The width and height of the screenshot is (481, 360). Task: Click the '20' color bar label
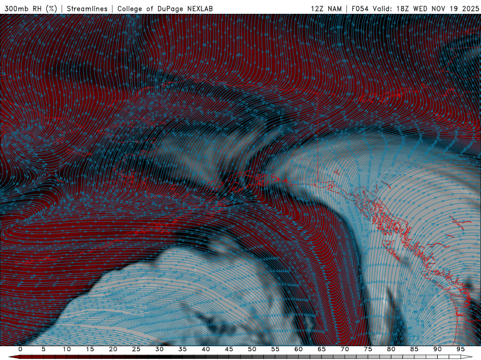coord(113,349)
